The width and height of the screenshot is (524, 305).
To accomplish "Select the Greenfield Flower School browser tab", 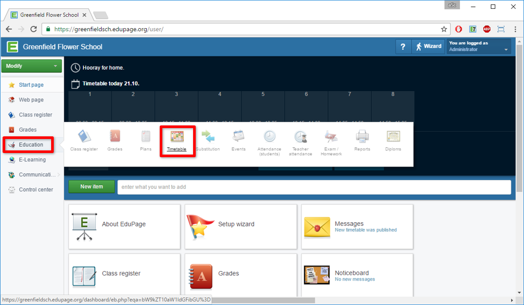I will [49, 15].
